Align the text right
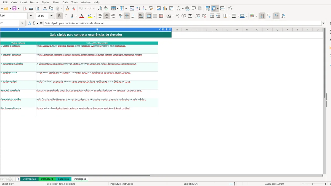This screenshot has width=331, height=186. 113,16
